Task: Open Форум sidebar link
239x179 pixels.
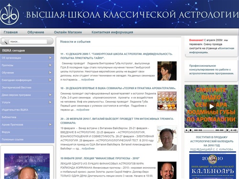Action: coord(6,132)
